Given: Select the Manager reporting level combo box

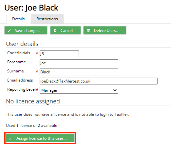Looking at the screenshot, I should (79, 90).
